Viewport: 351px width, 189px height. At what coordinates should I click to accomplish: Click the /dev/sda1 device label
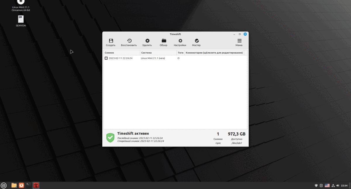click(237, 143)
